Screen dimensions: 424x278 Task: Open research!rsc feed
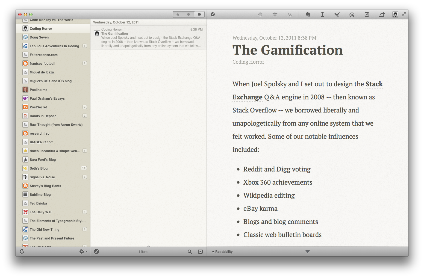[53, 133]
